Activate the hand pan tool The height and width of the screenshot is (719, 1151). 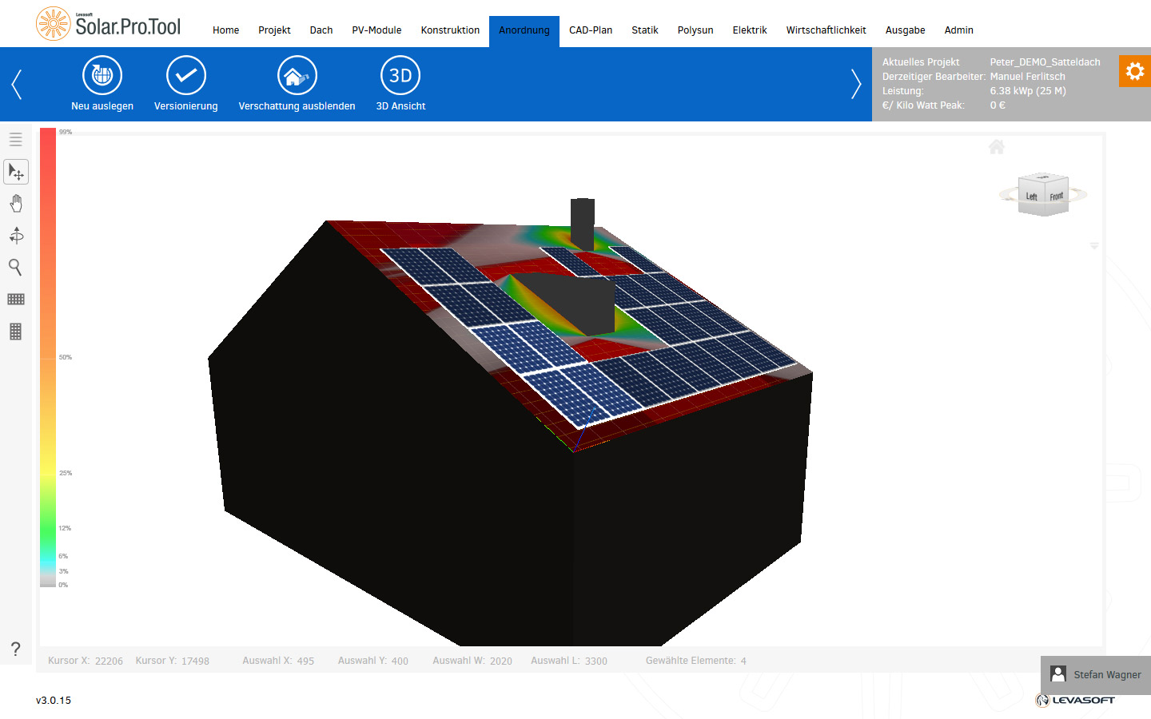tap(16, 204)
